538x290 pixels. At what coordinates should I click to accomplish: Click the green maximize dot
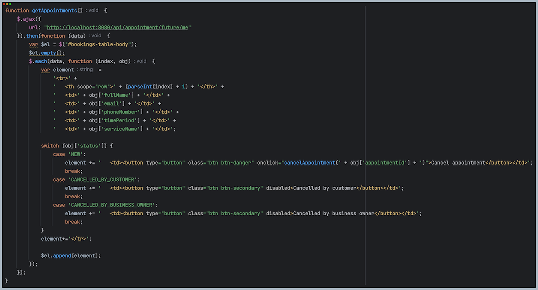coord(10,4)
